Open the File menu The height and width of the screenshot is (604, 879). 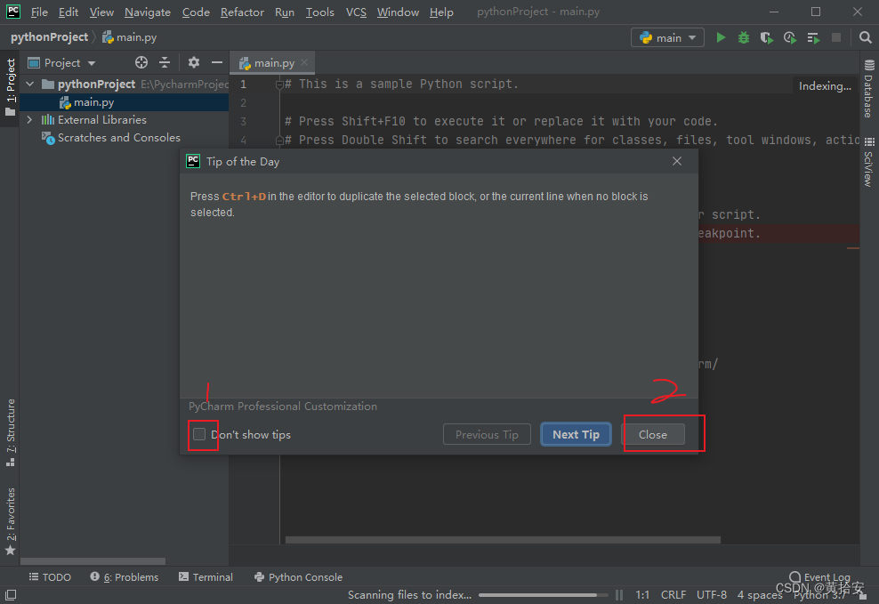(x=39, y=12)
